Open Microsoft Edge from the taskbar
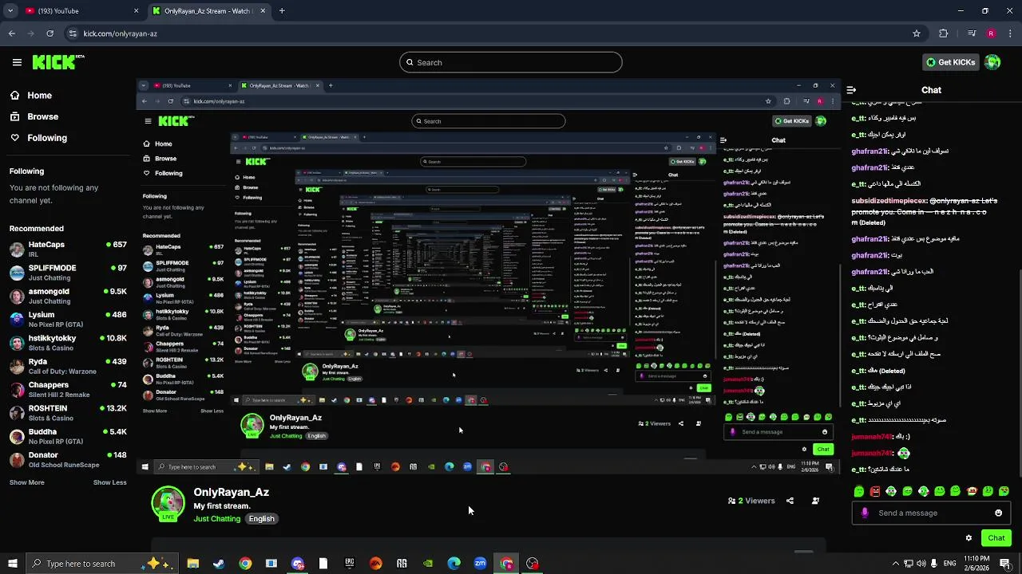 coord(454,564)
